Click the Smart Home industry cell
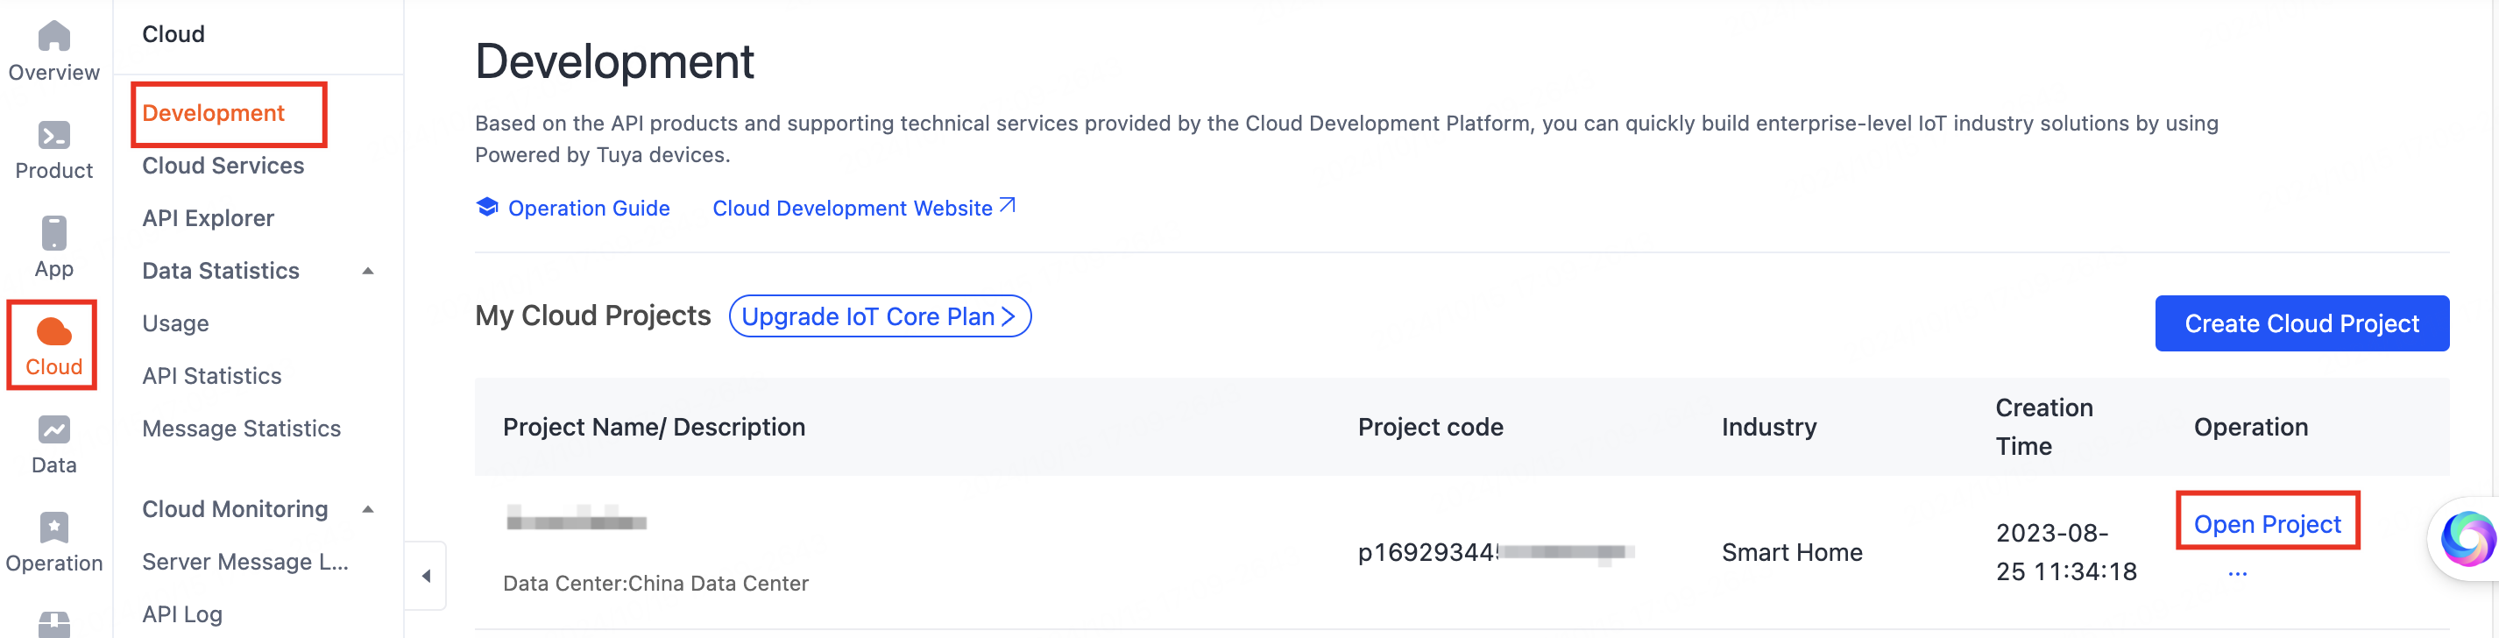2499x638 pixels. coord(1792,553)
